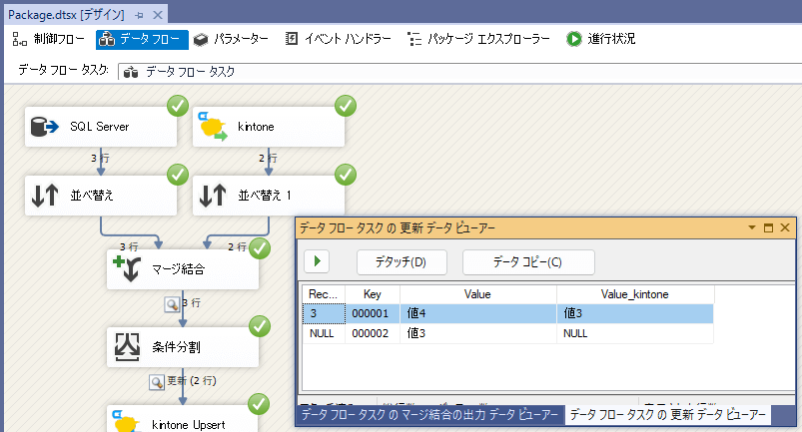Open the イベント ハンドラー tab
Viewport: 802px width, 432px height.
click(x=339, y=39)
